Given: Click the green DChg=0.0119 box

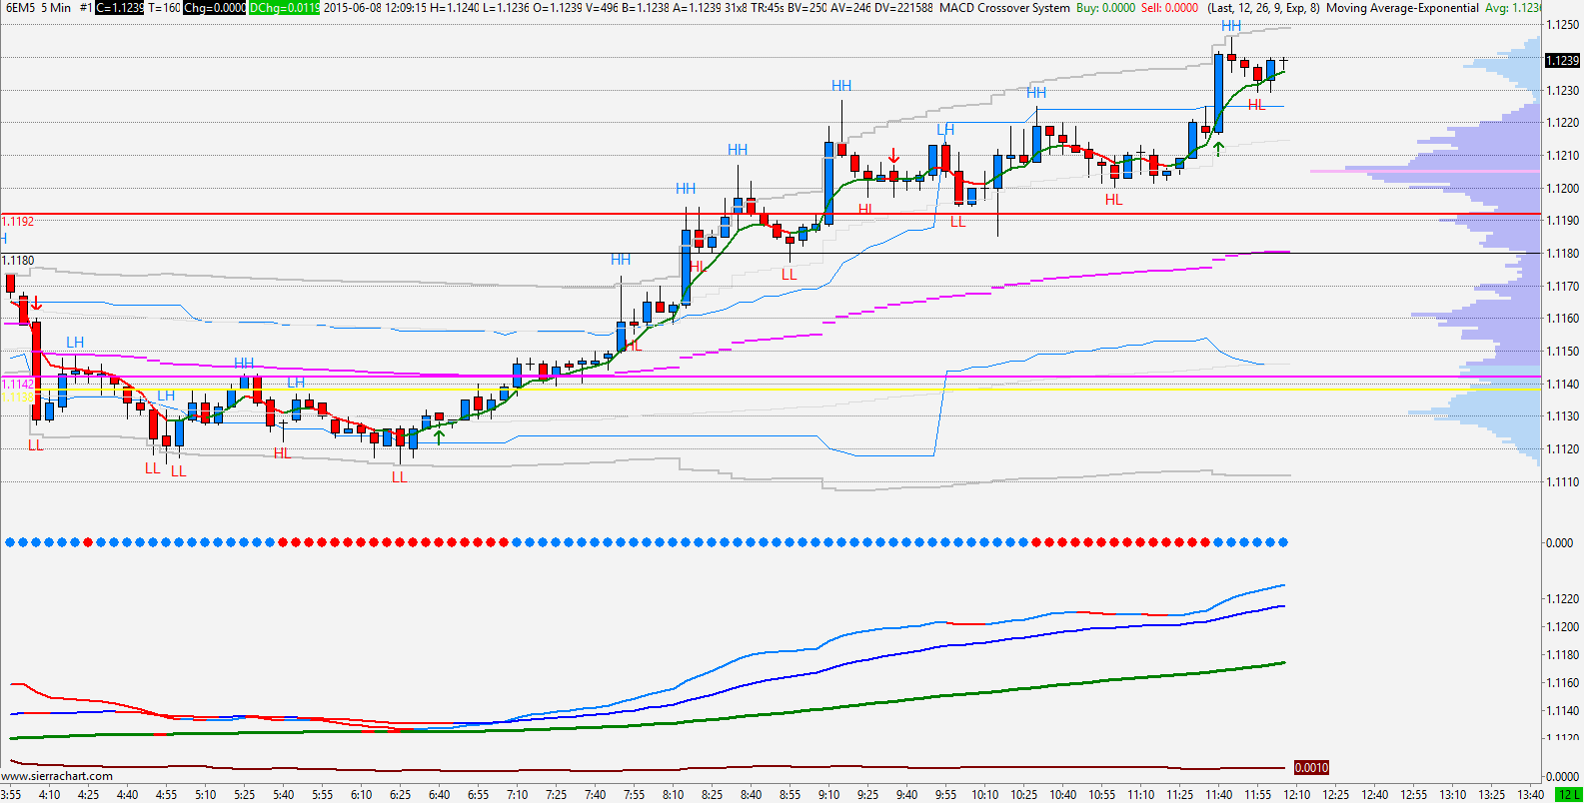Looking at the screenshot, I should coord(285,8).
